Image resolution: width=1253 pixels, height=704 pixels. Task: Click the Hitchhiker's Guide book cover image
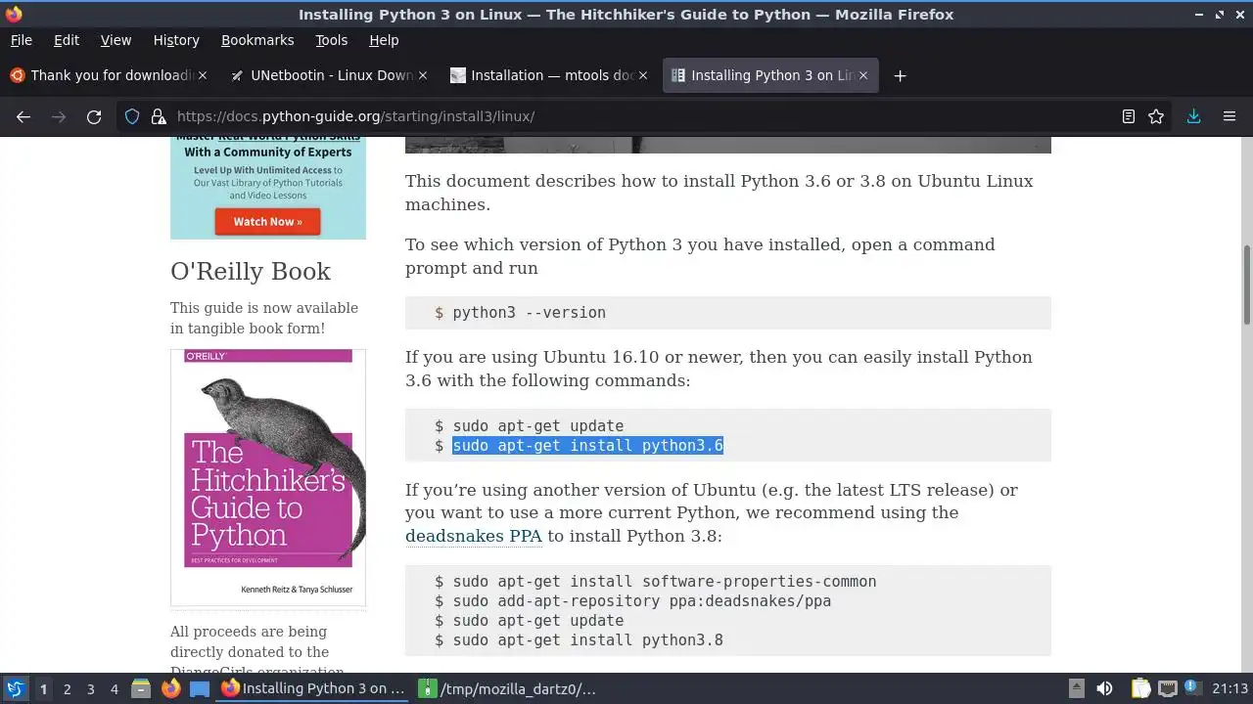pos(268,476)
